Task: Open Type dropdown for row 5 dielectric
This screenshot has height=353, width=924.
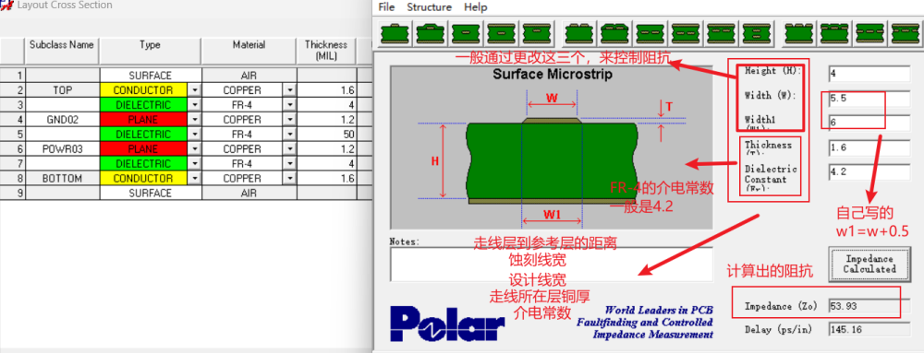Action: 194,135
